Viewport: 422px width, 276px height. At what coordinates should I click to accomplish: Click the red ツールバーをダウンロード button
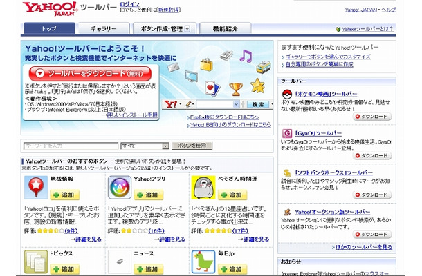[x=90, y=73]
